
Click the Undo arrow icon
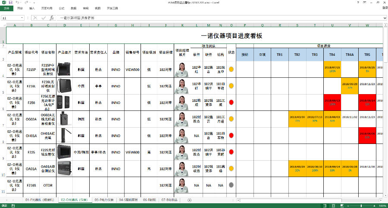click(x=17, y=3)
